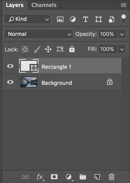The height and width of the screenshot is (183, 130).
Task: Filter for adjustment layers icon
Action: coord(73,19)
